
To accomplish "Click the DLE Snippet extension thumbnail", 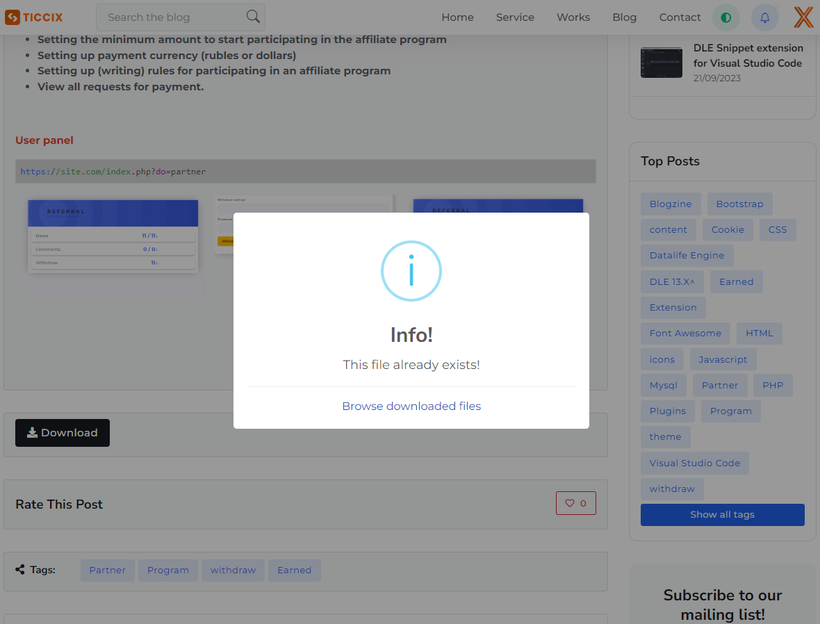I will pyautogui.click(x=661, y=63).
